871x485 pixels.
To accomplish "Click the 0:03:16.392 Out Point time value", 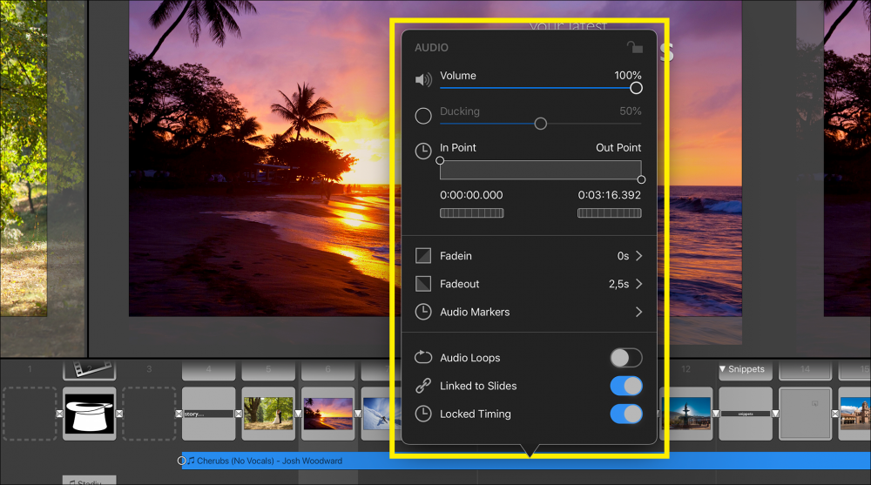I will click(610, 195).
